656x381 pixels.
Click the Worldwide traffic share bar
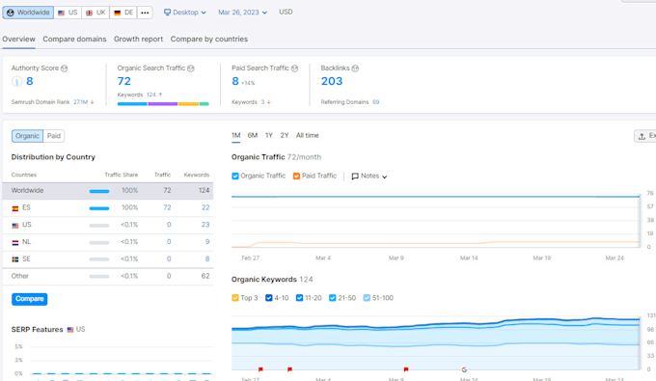[x=99, y=191]
